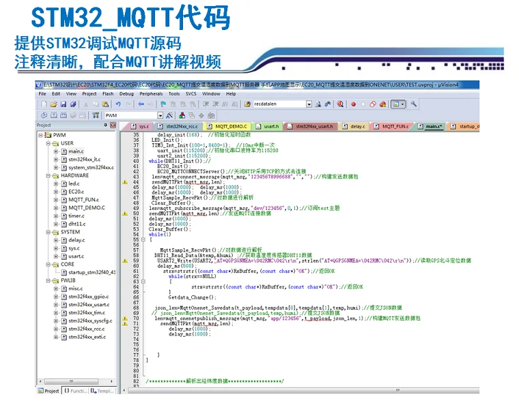Open Manage Project Items colored blocks icon
The image size is (519, 403).
(x=182, y=115)
